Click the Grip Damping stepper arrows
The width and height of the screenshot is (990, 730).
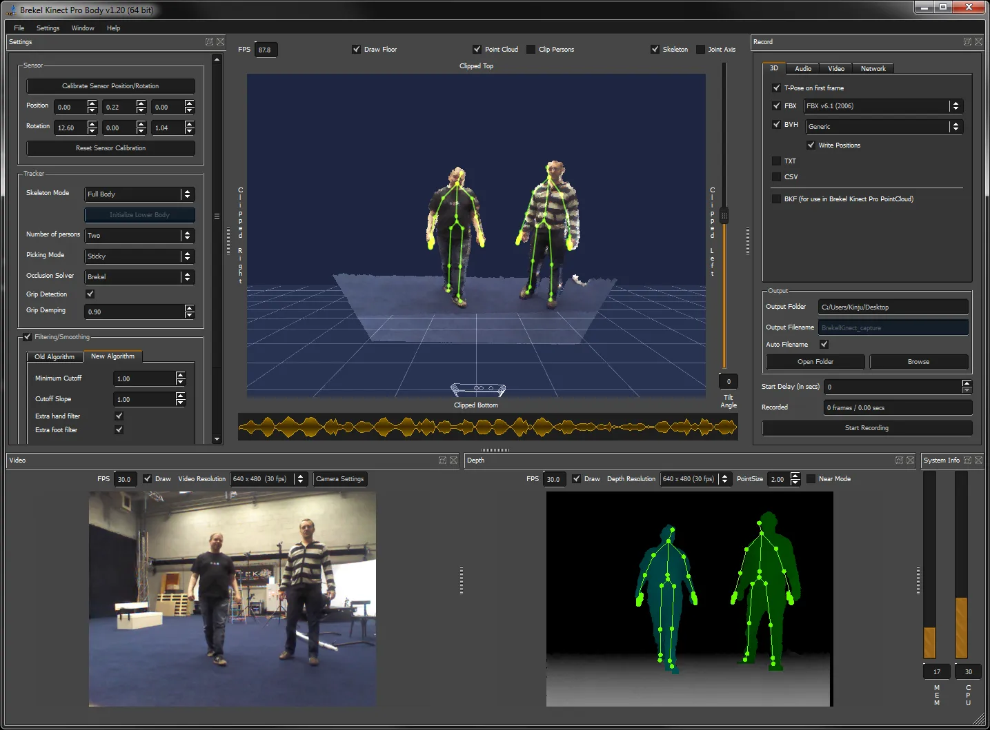(190, 312)
